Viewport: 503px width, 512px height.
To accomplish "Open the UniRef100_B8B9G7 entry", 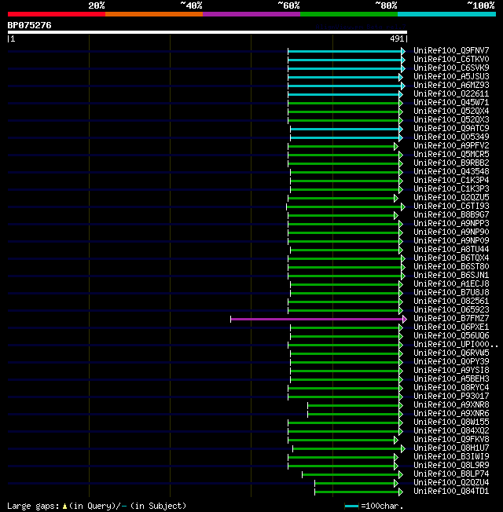I will tap(451, 215).
